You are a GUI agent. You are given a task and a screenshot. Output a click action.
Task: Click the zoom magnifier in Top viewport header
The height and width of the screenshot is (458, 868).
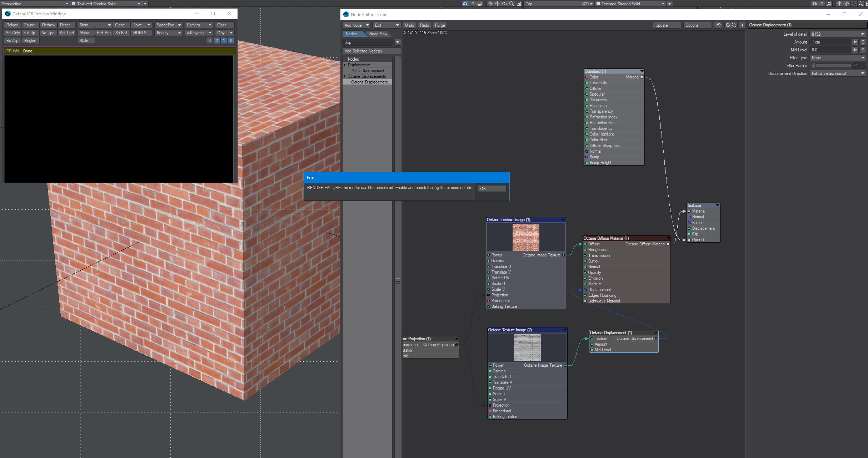coord(860,4)
